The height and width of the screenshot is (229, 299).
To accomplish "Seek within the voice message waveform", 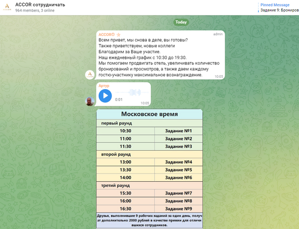I will [132, 92].
